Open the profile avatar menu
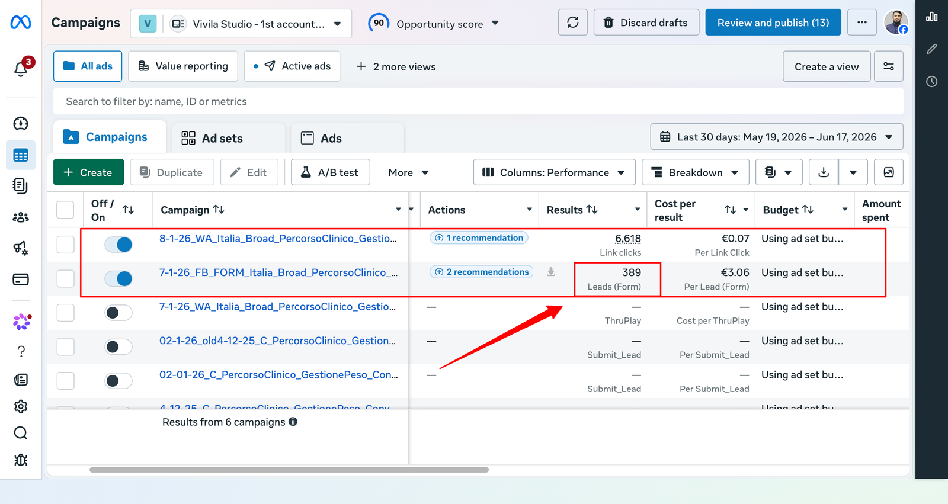The image size is (948, 504). (896, 23)
